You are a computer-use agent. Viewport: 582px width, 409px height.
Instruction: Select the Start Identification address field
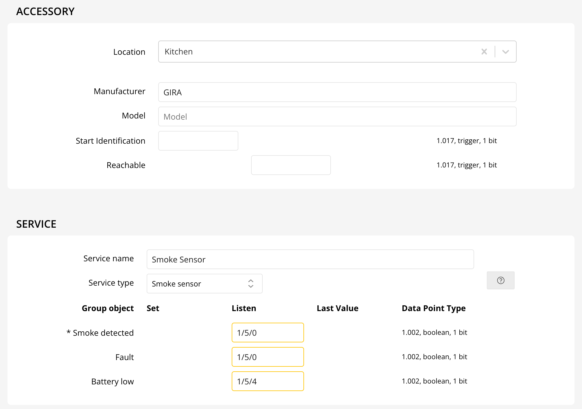tap(198, 141)
